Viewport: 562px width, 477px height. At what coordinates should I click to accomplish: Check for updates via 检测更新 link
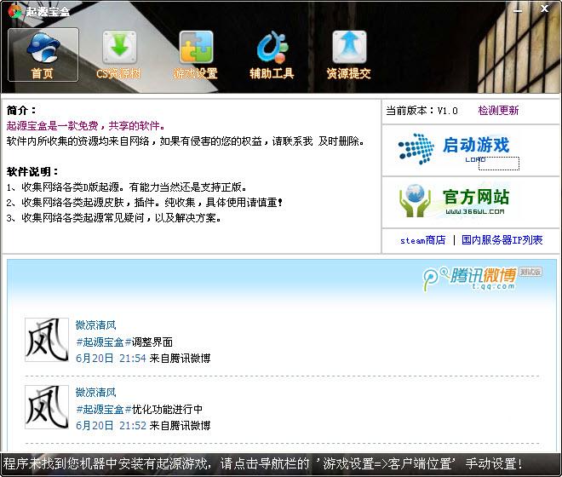[498, 111]
